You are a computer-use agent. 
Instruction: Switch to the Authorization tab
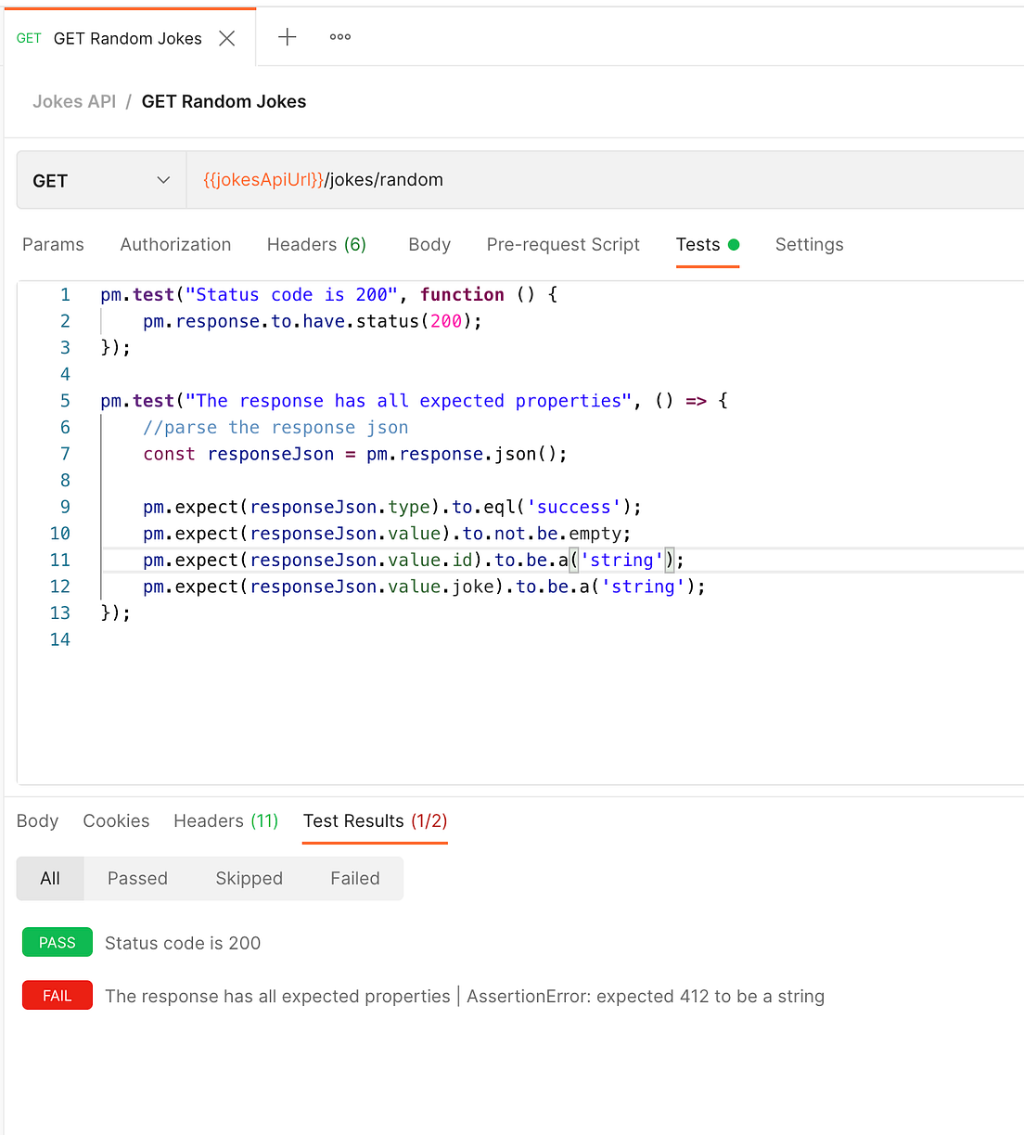click(x=175, y=244)
